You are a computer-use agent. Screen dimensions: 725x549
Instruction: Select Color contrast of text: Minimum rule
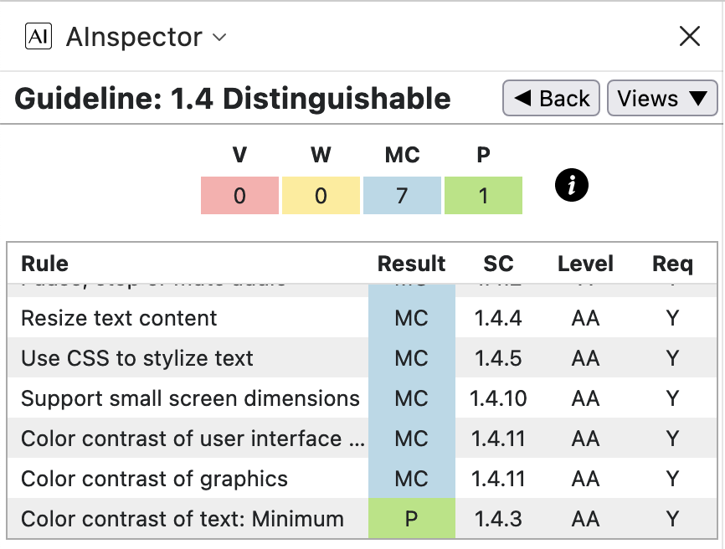183,519
